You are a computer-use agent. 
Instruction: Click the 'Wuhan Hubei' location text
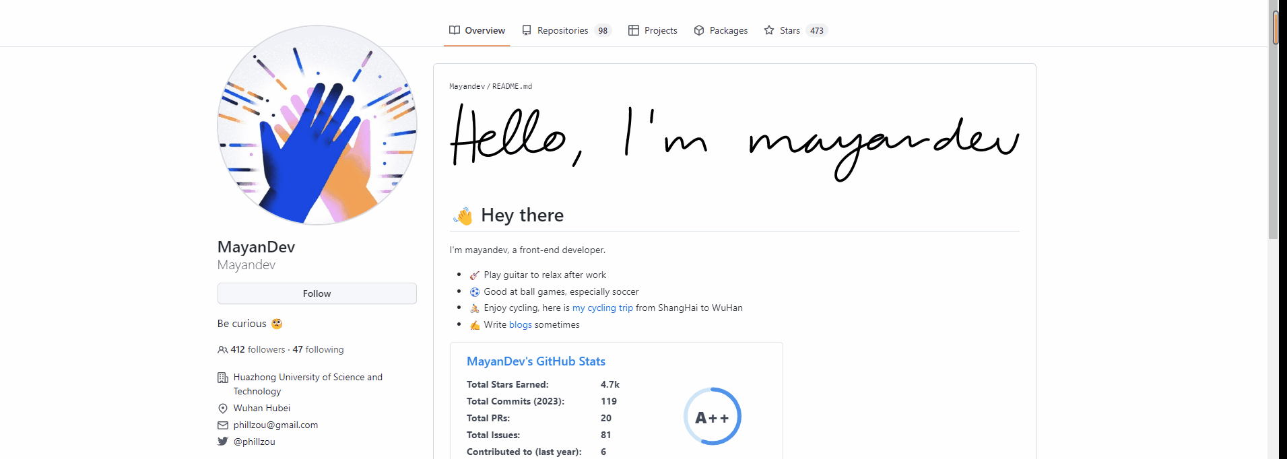click(262, 408)
